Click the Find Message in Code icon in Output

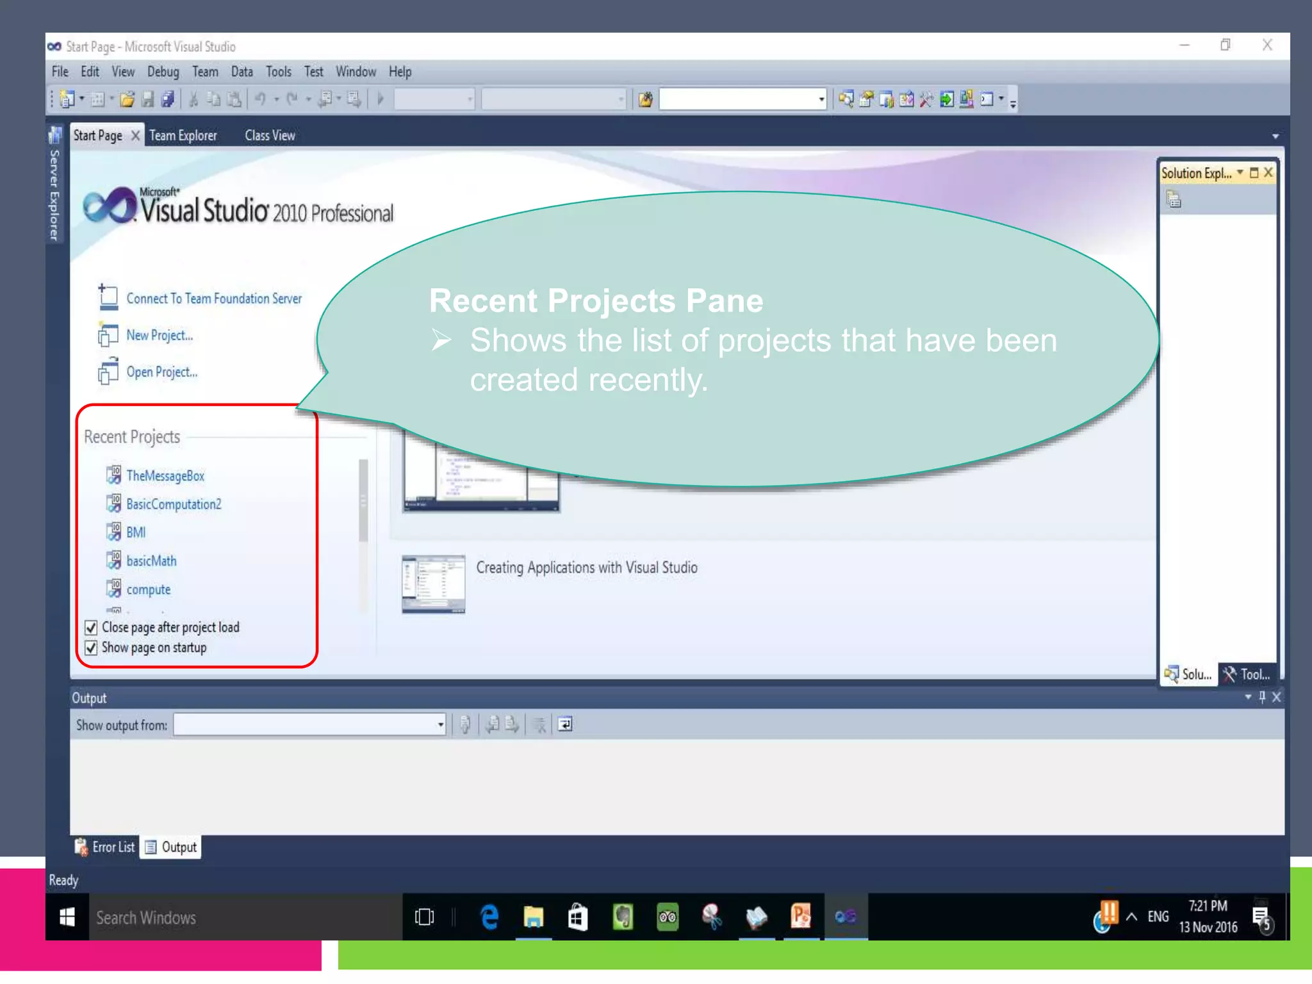[465, 725]
